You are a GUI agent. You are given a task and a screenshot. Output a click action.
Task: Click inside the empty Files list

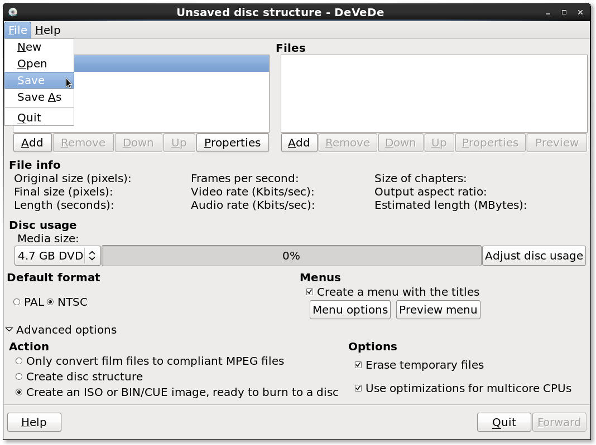pos(434,94)
